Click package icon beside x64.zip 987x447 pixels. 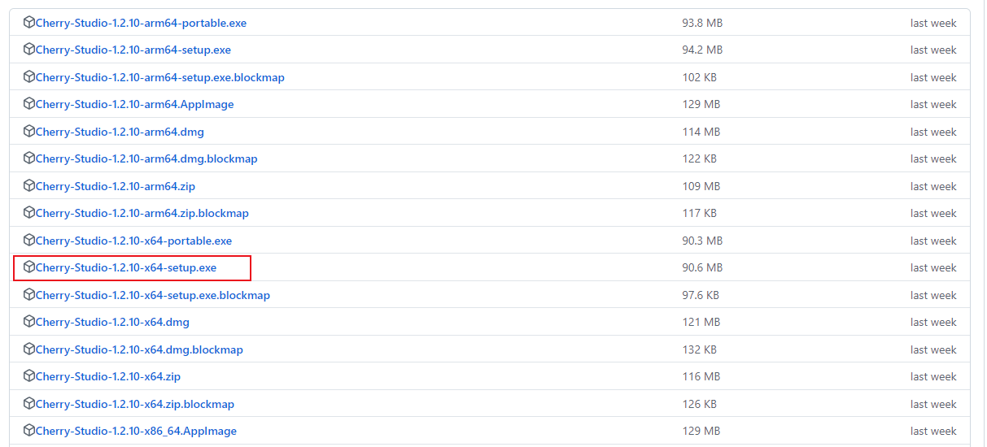pyautogui.click(x=29, y=376)
